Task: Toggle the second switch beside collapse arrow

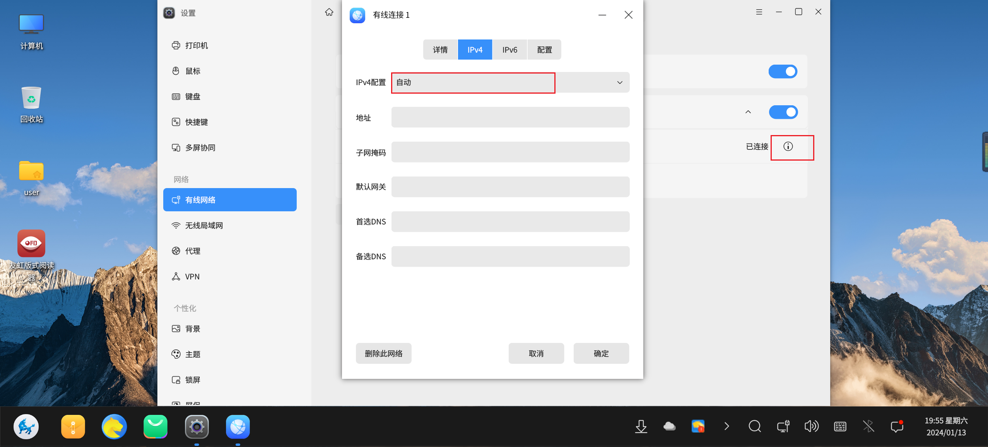Action: (x=783, y=112)
